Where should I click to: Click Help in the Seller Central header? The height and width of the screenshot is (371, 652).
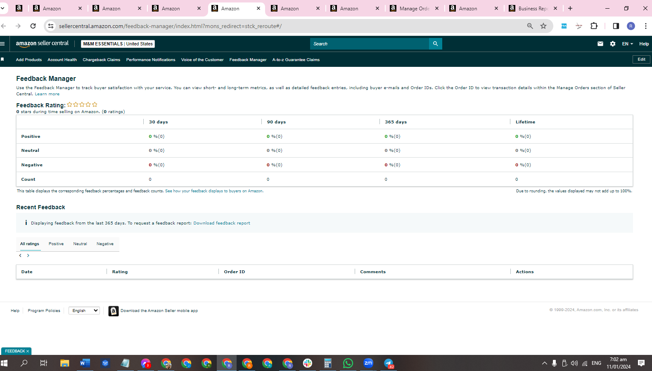click(644, 44)
